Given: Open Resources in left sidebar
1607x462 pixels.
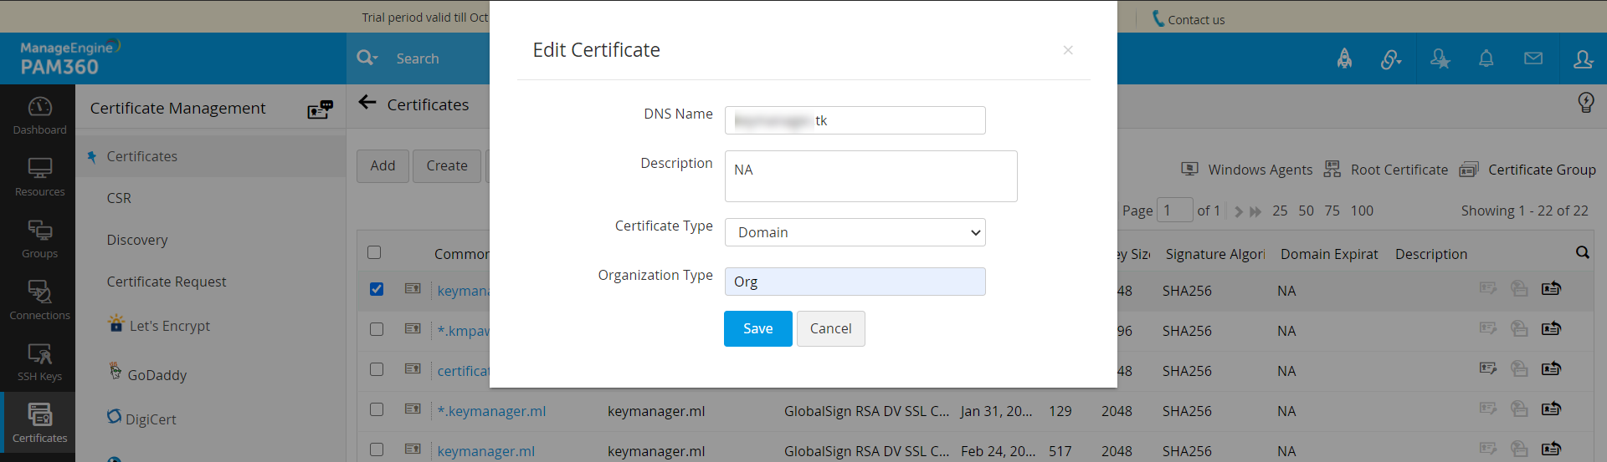Looking at the screenshot, I should click(39, 177).
